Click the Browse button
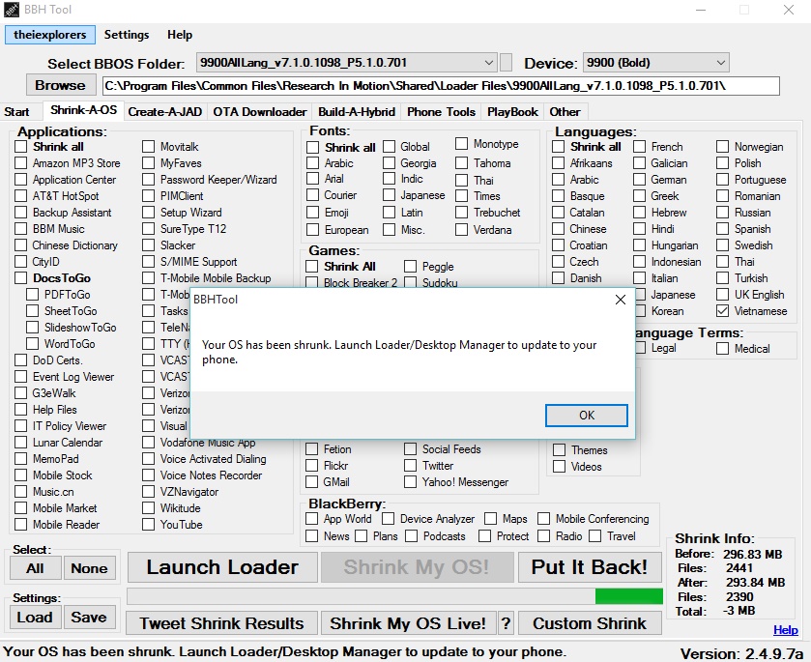The height and width of the screenshot is (662, 811). (x=61, y=85)
